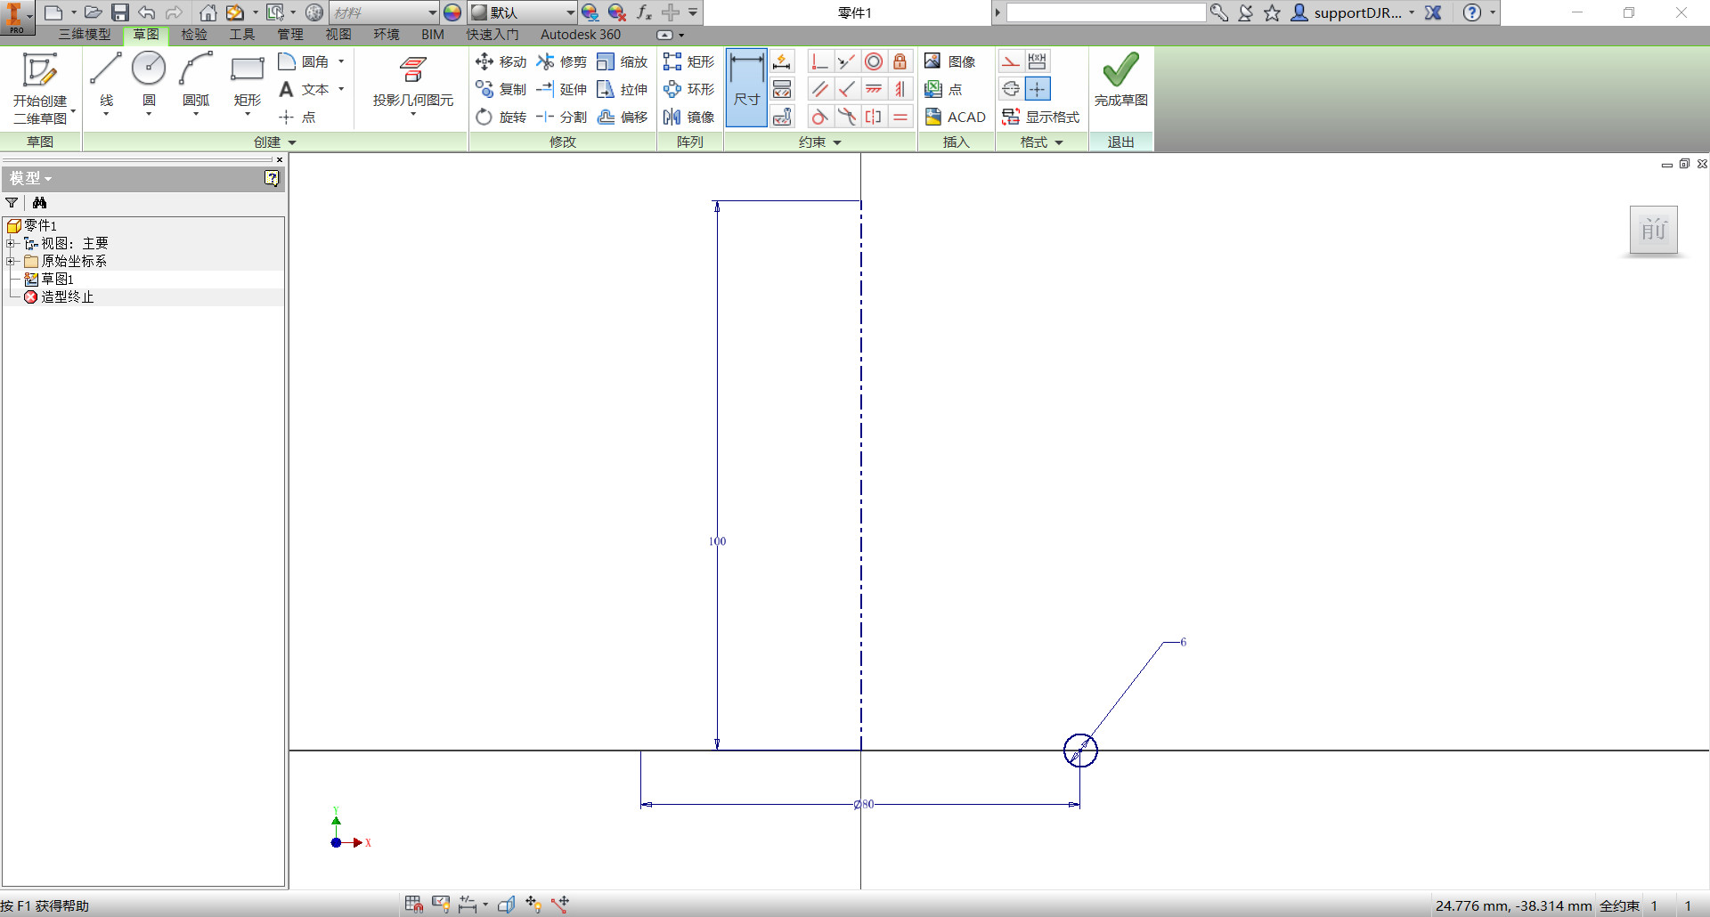Image resolution: width=1710 pixels, height=917 pixels.
Task: Apply the Equal constraint icon
Action: coord(900,117)
